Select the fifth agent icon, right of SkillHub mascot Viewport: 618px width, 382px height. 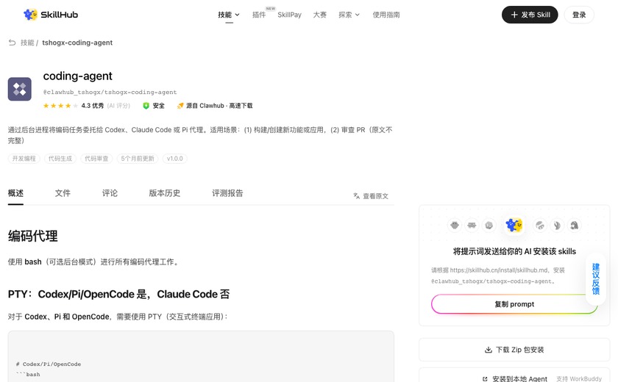tap(540, 226)
